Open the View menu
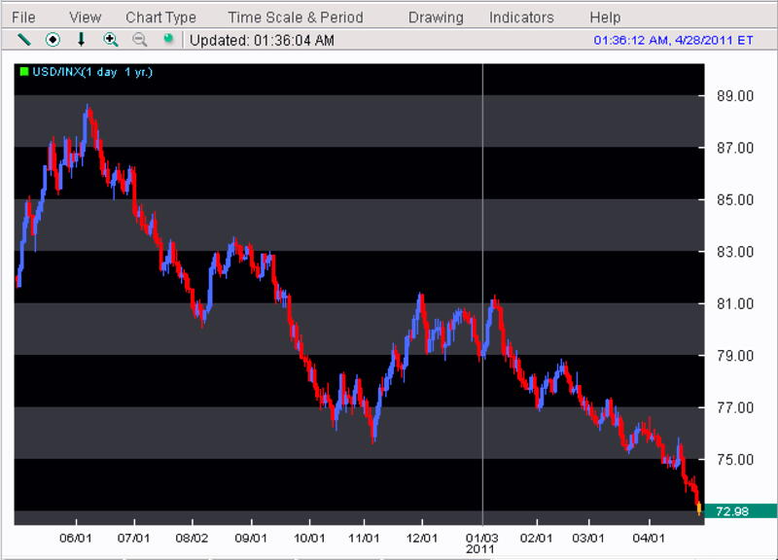 (x=86, y=17)
